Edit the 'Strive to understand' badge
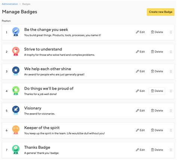177x160 pixels. 140,52
